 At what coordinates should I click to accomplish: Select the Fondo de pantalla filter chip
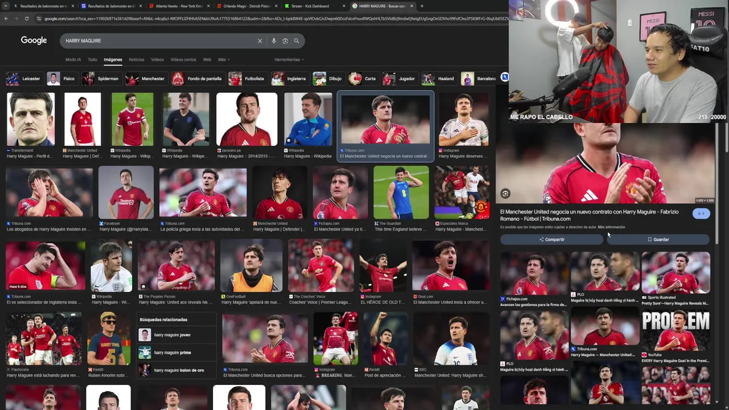(197, 79)
